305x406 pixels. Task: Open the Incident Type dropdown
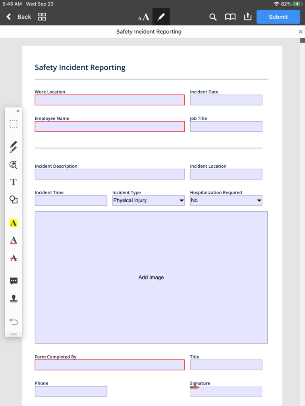pos(148,201)
